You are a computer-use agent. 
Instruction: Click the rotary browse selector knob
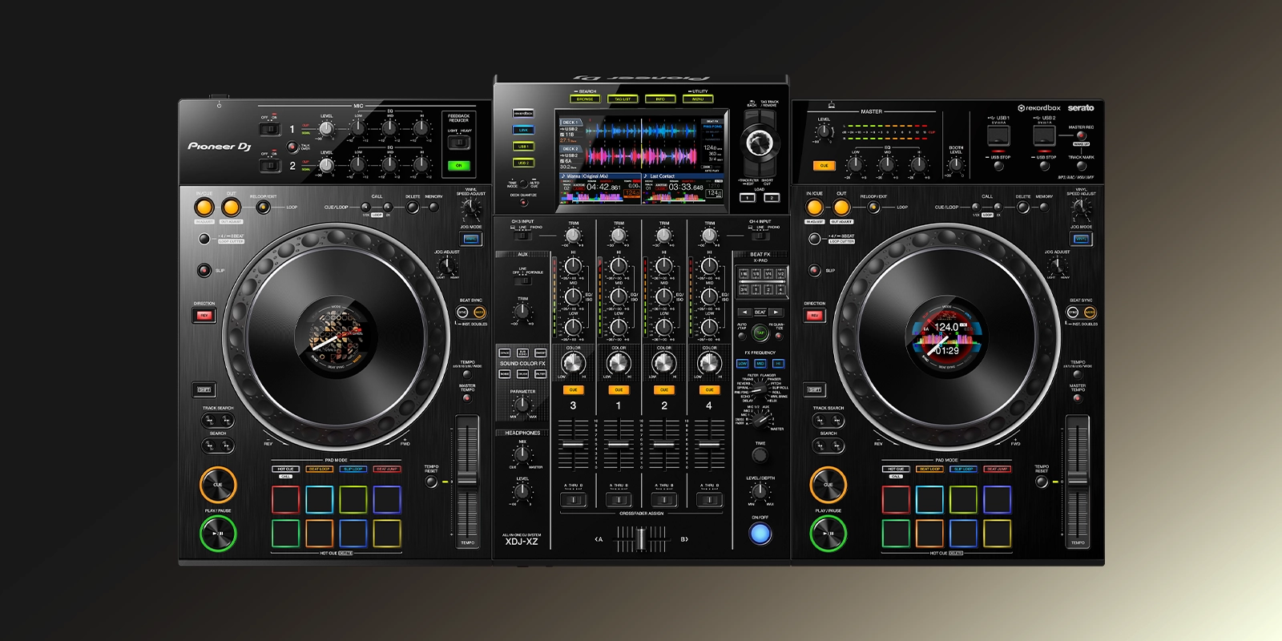coord(758,143)
